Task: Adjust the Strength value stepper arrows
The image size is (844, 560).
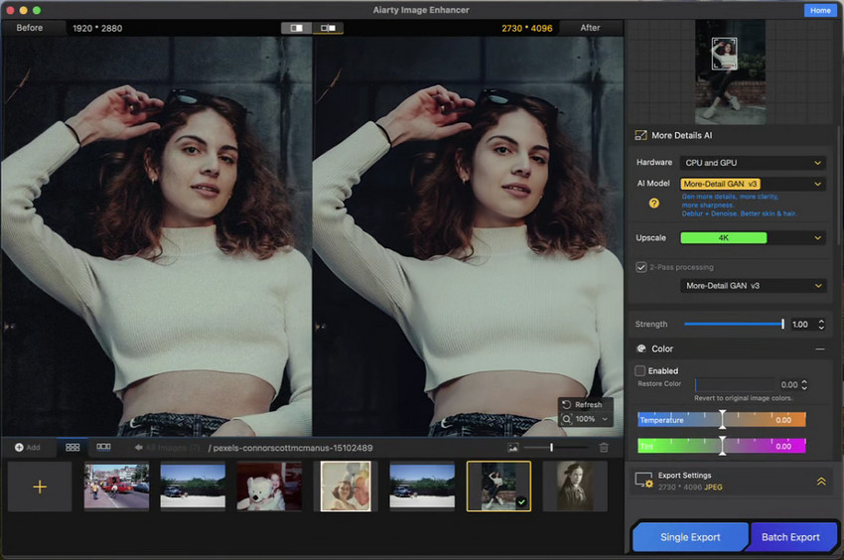Action: [x=821, y=324]
